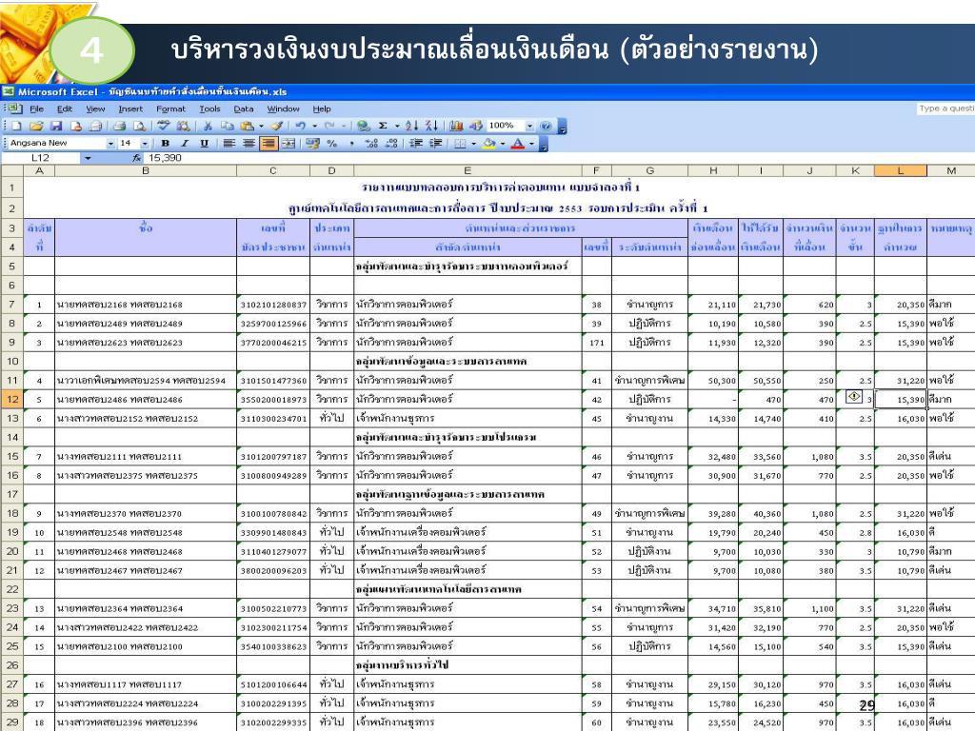Click the fx Insert Function icon
The height and width of the screenshot is (731, 975).
click(137, 158)
